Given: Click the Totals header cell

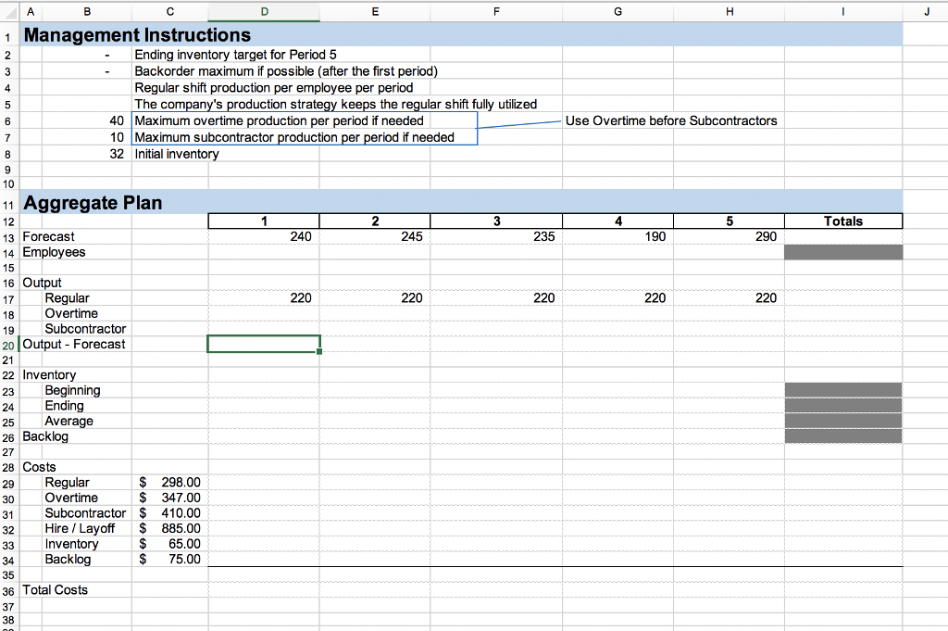Looking at the screenshot, I should [842, 221].
